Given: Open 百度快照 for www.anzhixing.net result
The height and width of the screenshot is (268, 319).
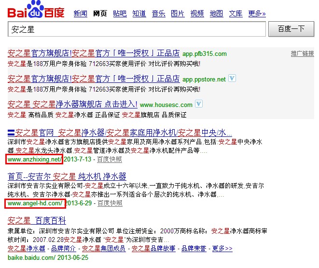Looking at the screenshot, I should (x=110, y=159).
